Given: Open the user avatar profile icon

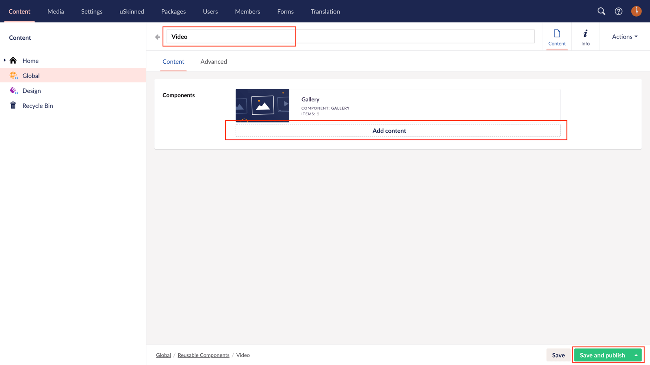Looking at the screenshot, I should tap(636, 11).
